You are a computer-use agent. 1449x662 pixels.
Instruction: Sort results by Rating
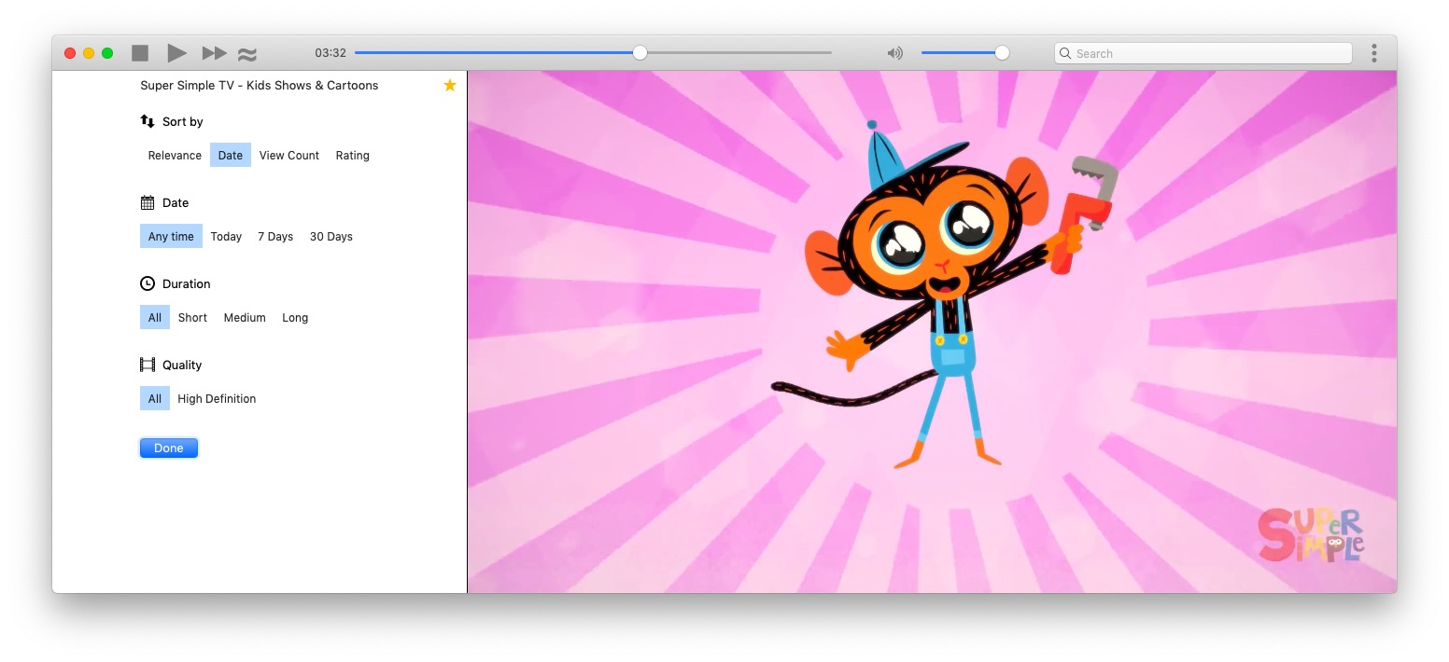pos(352,156)
